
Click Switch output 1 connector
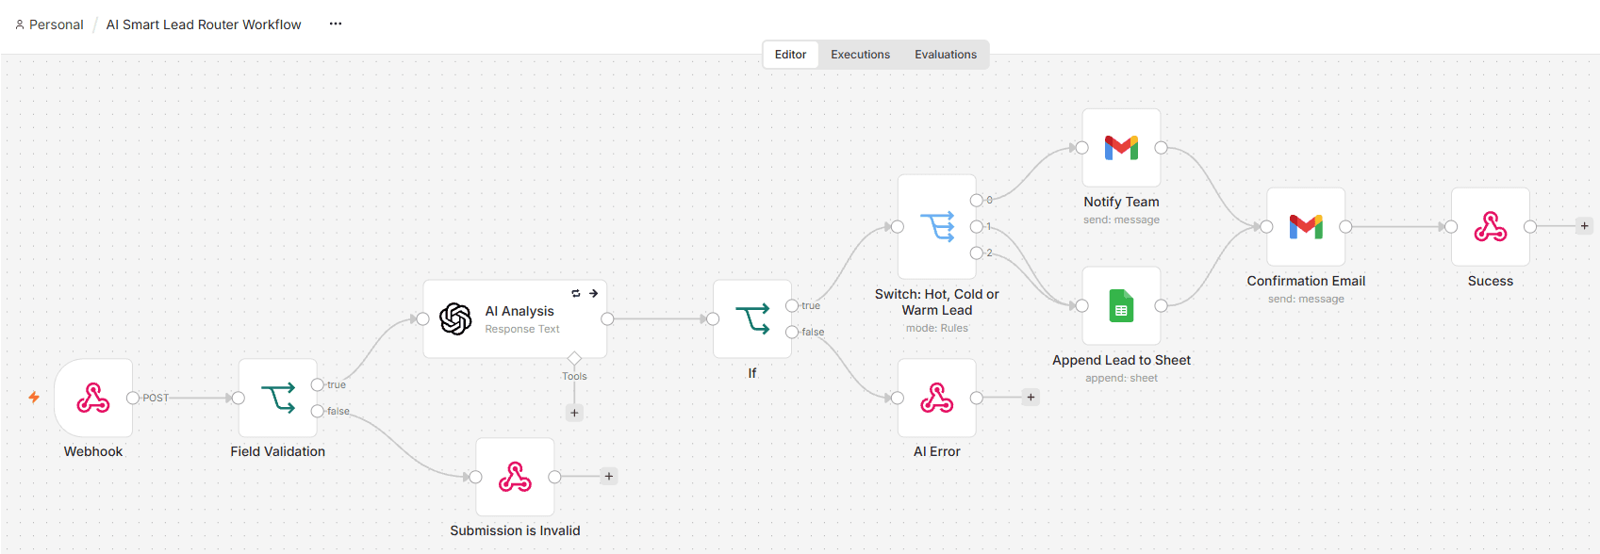(x=977, y=226)
